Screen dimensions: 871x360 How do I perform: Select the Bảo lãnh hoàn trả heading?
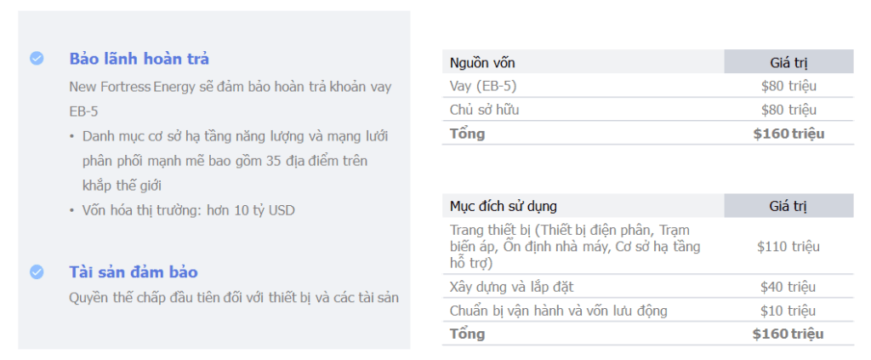point(139,59)
